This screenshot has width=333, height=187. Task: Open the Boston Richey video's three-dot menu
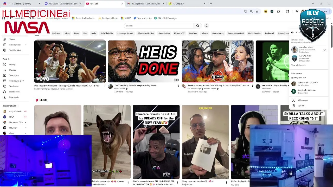click(x=105, y=86)
